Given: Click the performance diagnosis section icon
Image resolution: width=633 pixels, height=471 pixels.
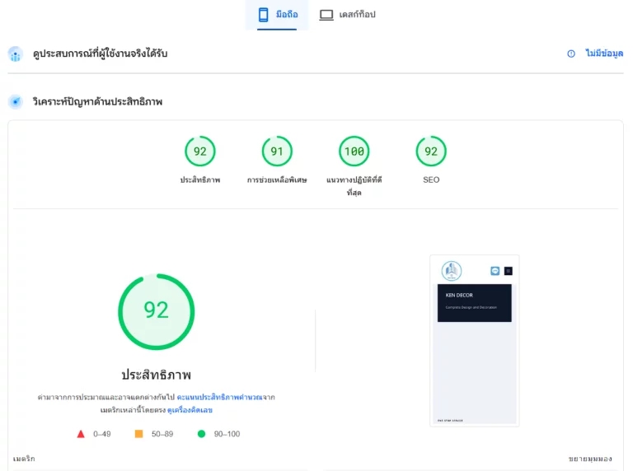Looking at the screenshot, I should (x=16, y=101).
